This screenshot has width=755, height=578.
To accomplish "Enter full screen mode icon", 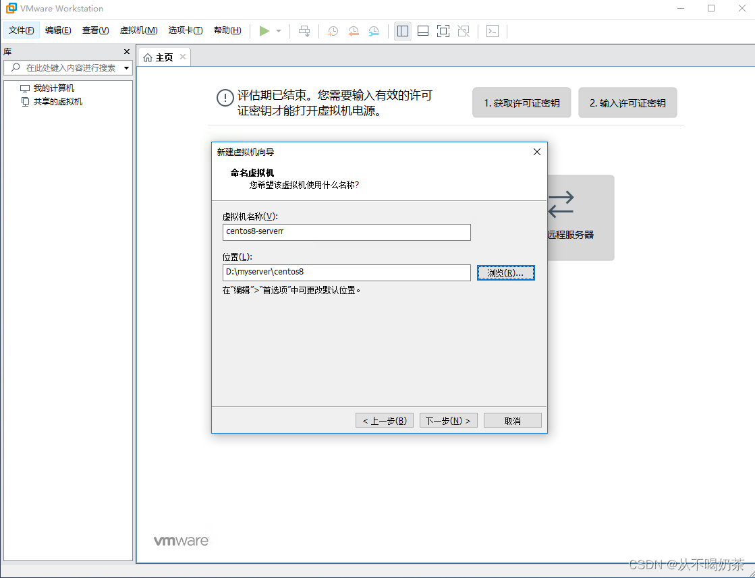I will pyautogui.click(x=443, y=31).
